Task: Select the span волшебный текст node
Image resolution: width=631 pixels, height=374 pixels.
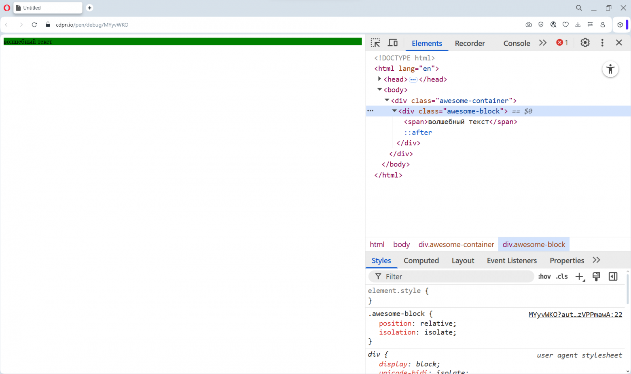Action: tap(460, 122)
